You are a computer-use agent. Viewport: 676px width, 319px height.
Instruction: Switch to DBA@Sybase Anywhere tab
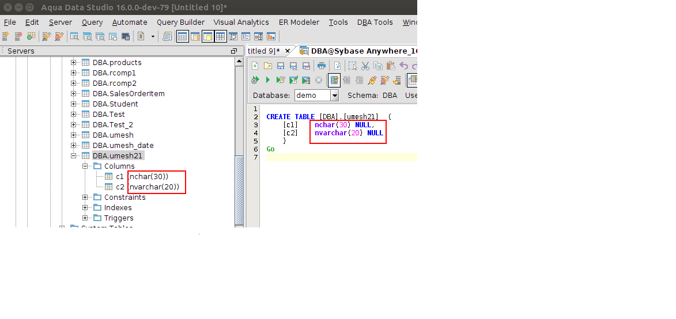click(358, 51)
